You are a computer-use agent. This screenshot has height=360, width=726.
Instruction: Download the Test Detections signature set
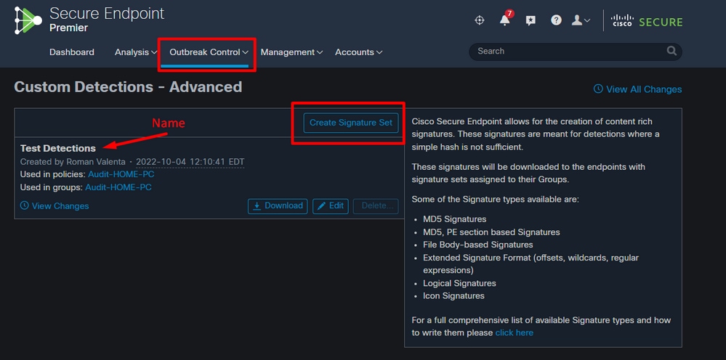click(x=278, y=206)
